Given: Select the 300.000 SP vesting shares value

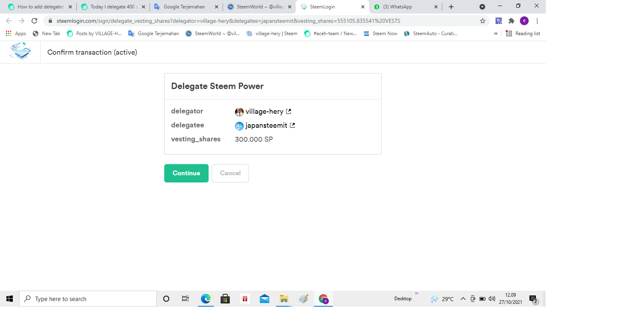Looking at the screenshot, I should tap(254, 139).
